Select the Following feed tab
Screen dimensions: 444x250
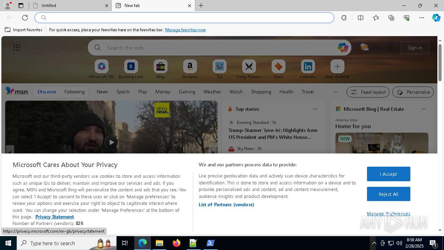click(74, 92)
